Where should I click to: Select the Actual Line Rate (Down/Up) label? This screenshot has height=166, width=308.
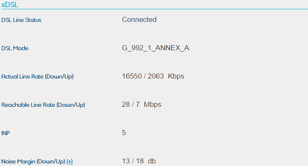(37, 76)
